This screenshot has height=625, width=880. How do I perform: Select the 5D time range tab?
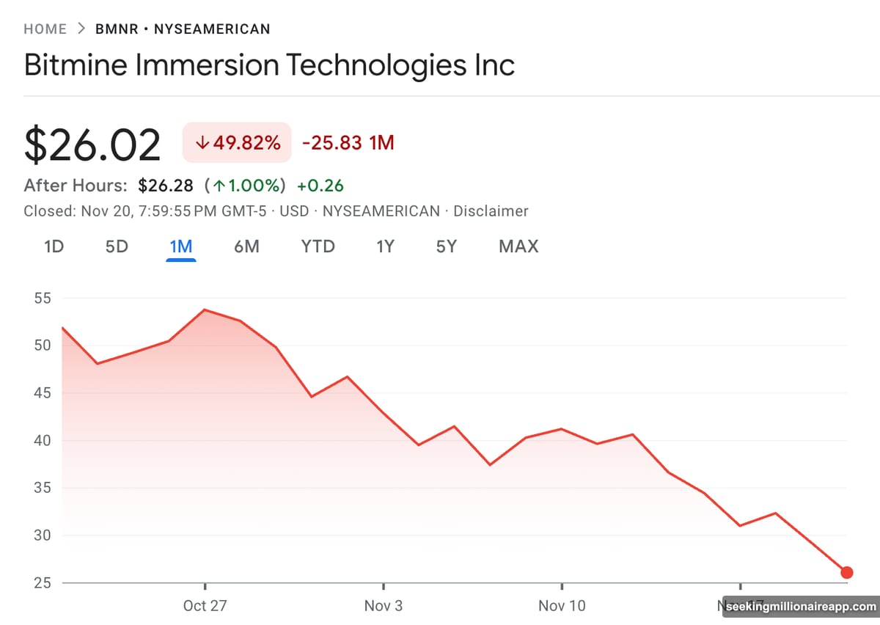[117, 246]
